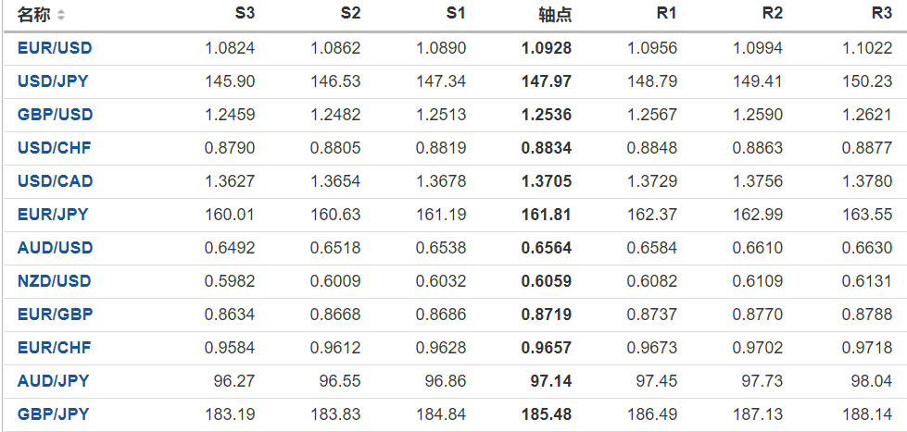
Task: Click the sort arrows beside 名称
Action: 61,15
